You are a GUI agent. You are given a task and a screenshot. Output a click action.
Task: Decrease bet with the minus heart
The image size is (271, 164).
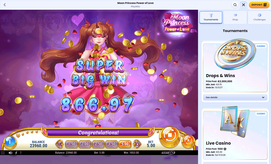point(60,144)
